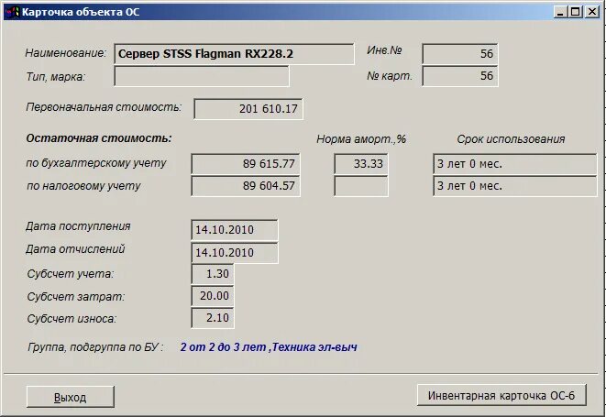Select the Первоначальная стоимость value 201 610.17
Viewport: 606px width, 417px height.
tap(248, 109)
